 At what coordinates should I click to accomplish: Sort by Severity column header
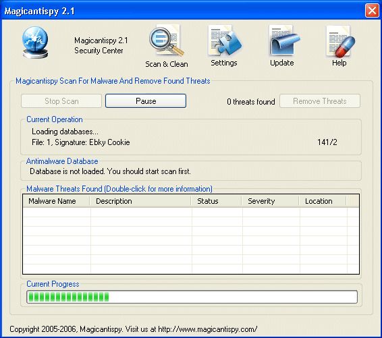coord(271,201)
